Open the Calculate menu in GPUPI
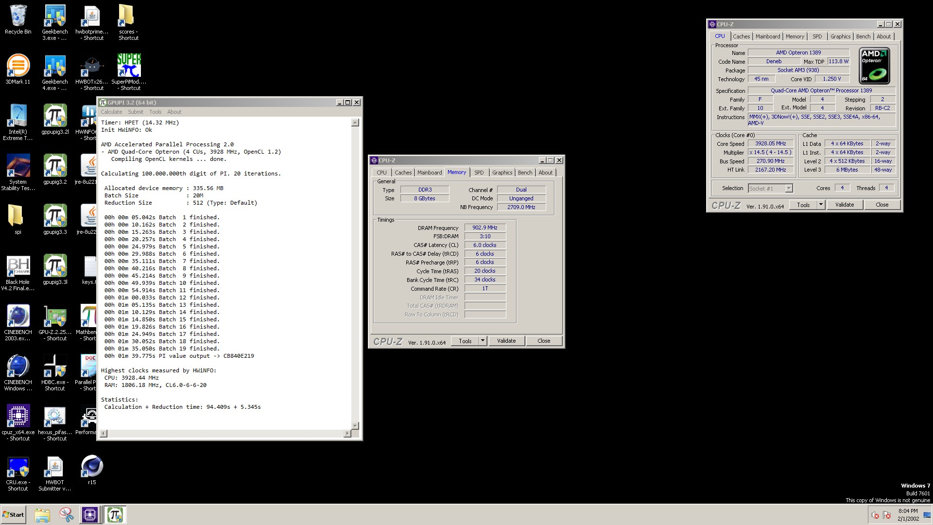The height and width of the screenshot is (525, 933). tap(111, 112)
